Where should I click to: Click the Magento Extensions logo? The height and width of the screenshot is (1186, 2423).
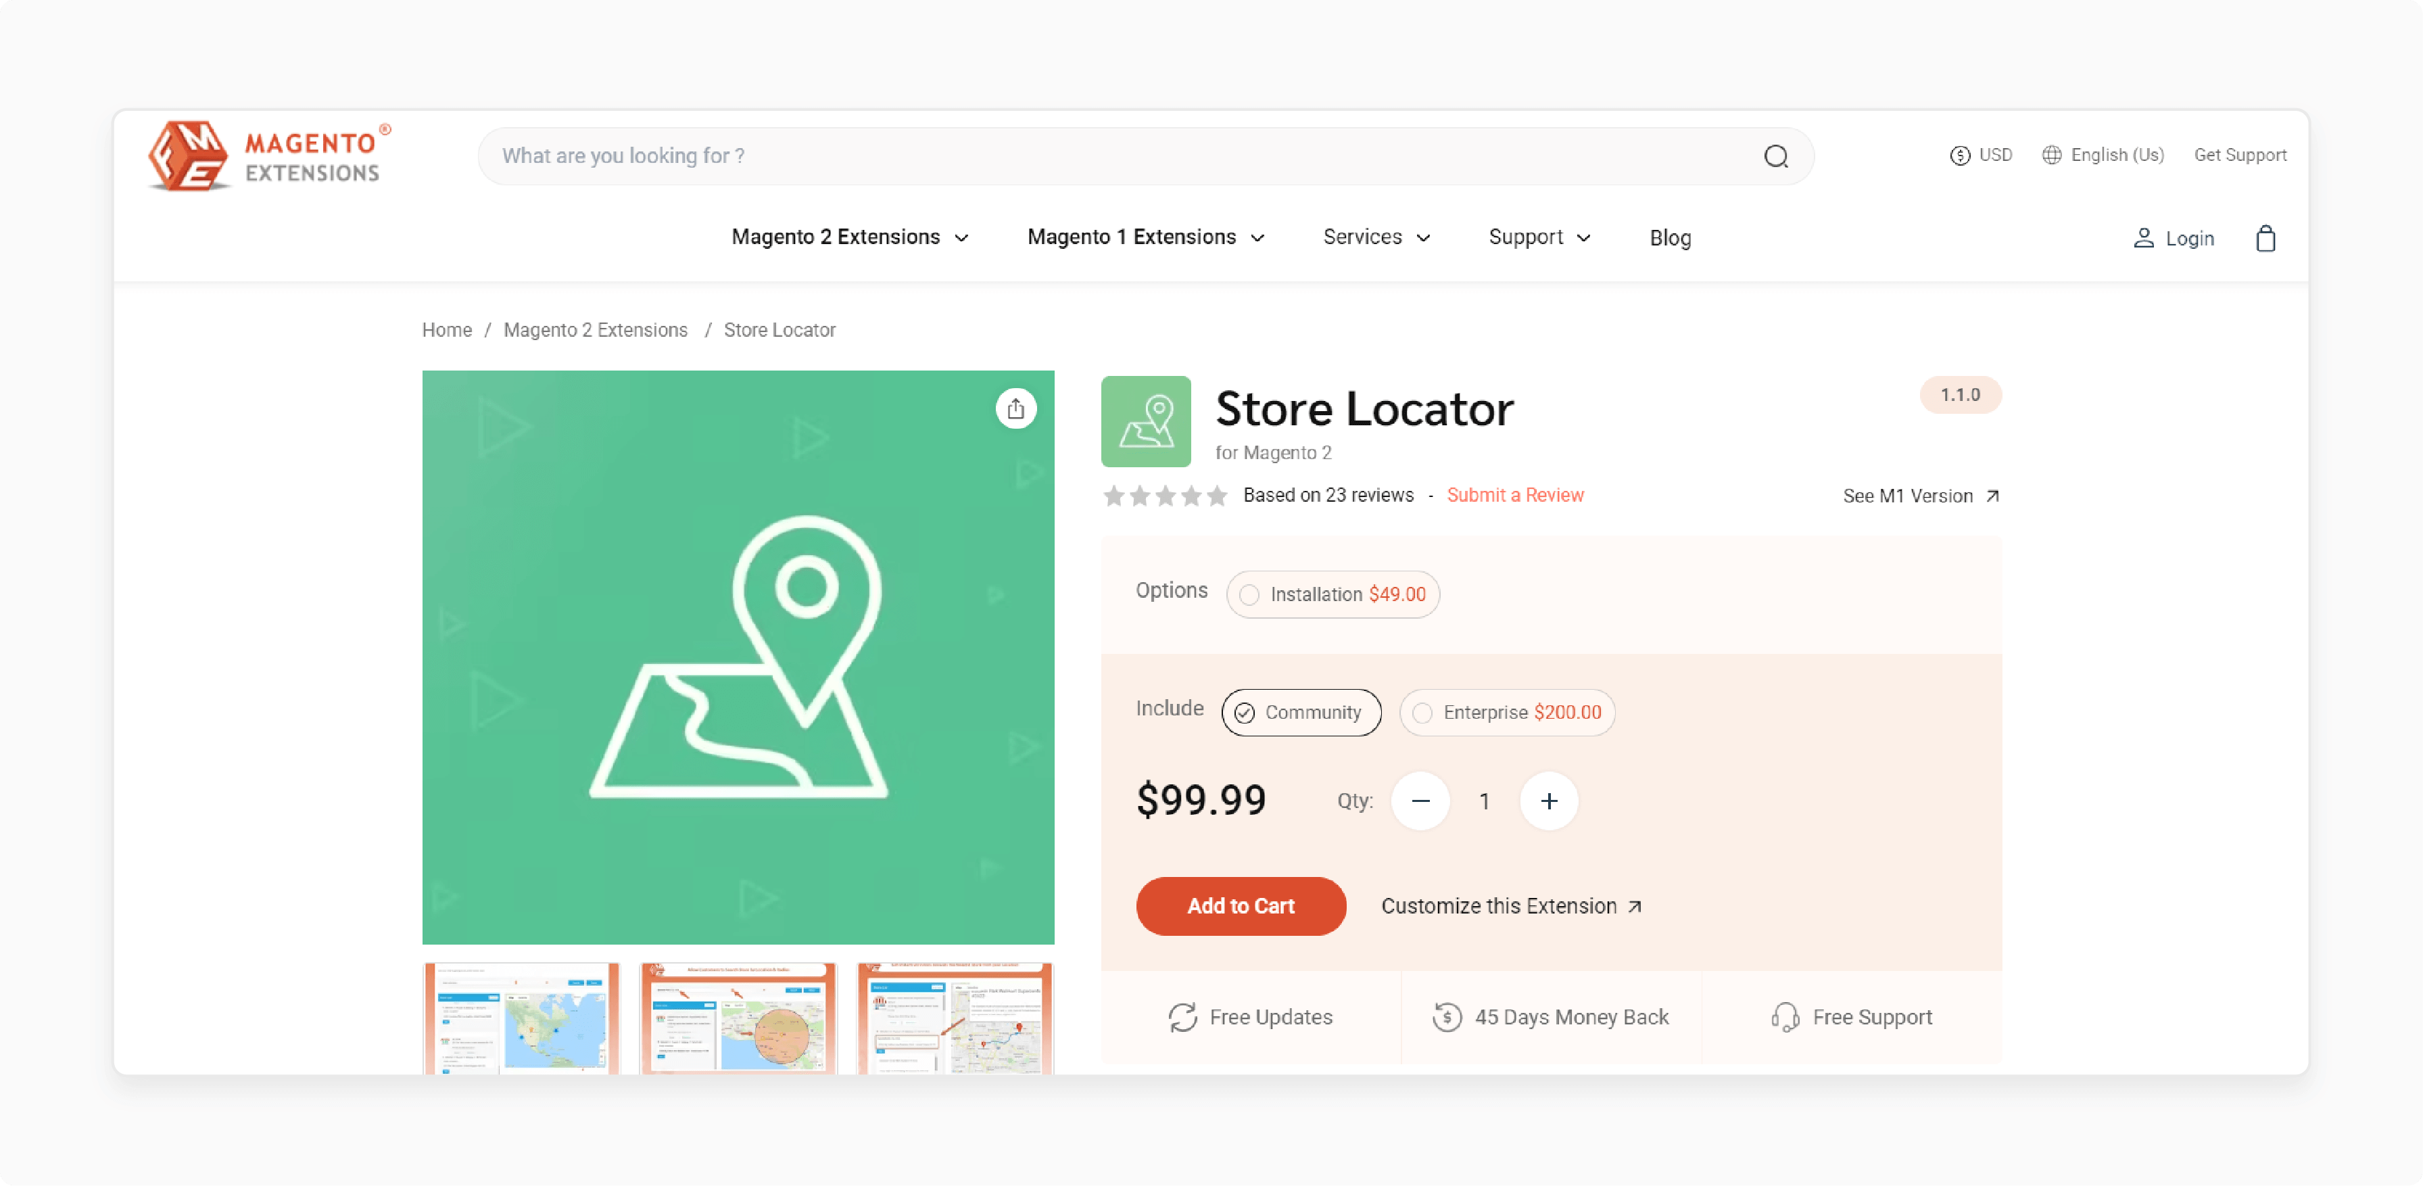(x=269, y=156)
